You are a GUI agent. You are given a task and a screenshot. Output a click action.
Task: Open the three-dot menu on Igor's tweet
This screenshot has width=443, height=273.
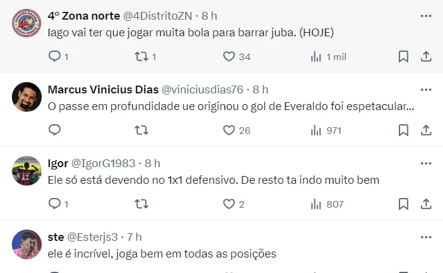point(426,164)
